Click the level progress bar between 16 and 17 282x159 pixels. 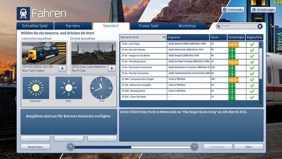click(132, 147)
